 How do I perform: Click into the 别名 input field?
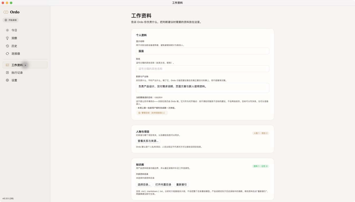tap(203, 69)
